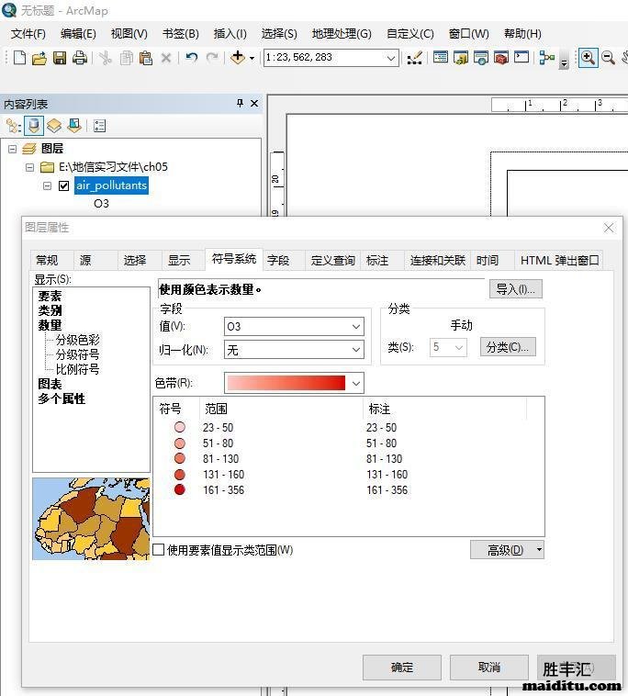Click the 导入(I)... button
The image size is (628, 696).
[516, 289]
